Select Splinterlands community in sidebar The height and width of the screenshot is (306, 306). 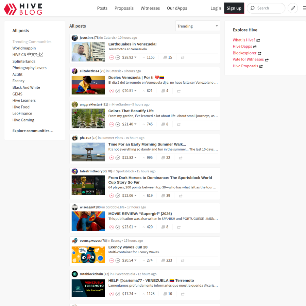[x=24, y=61]
